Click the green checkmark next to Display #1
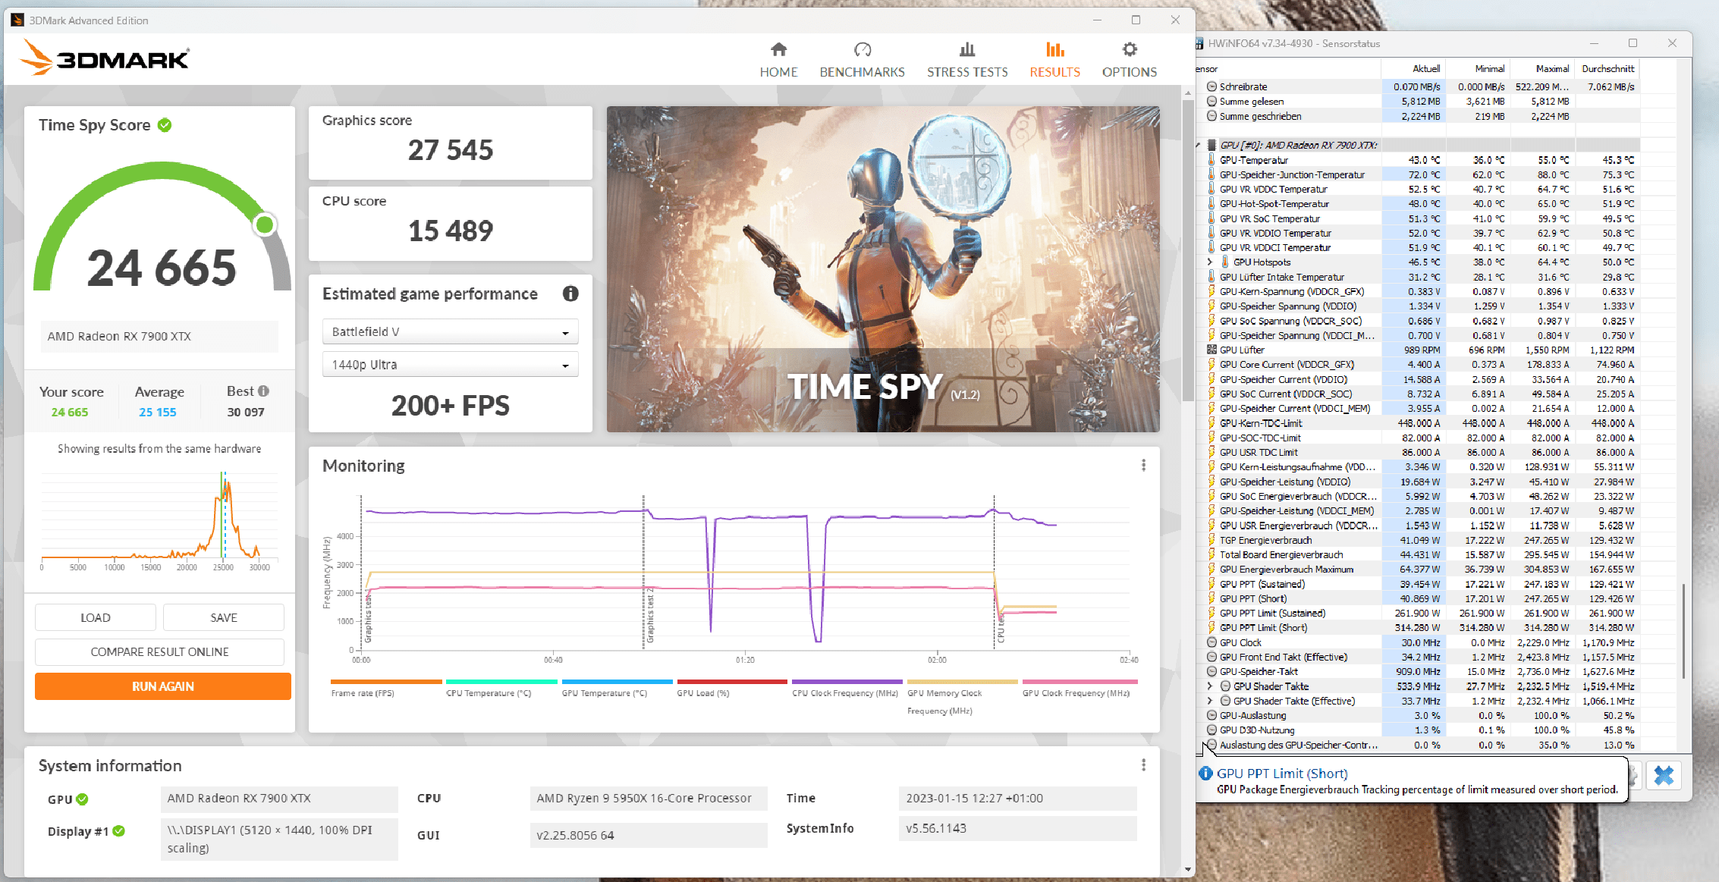 click(x=119, y=831)
